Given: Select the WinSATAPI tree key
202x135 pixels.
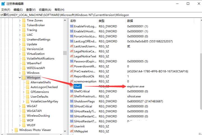Looking at the screenshot, I should click(x=34, y=111).
